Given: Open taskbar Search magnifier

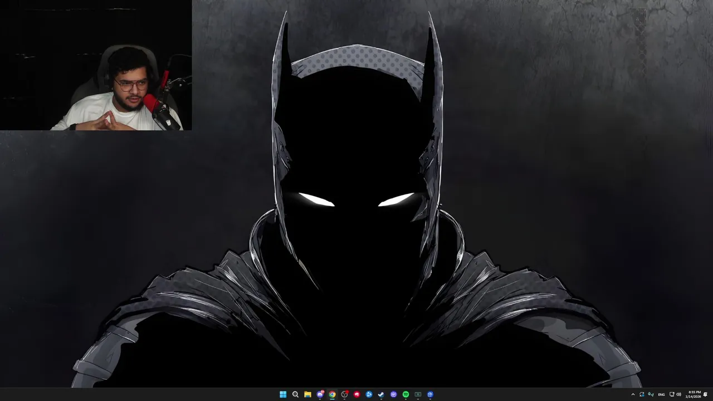Looking at the screenshot, I should point(295,394).
